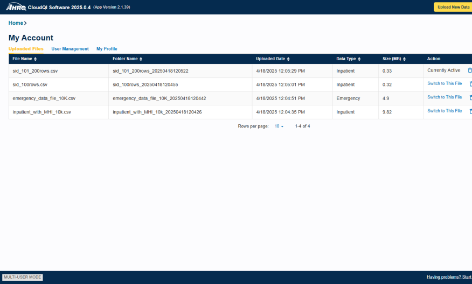Open the Having problems help link
Viewport: 472px width, 284px height.
pyautogui.click(x=449, y=277)
